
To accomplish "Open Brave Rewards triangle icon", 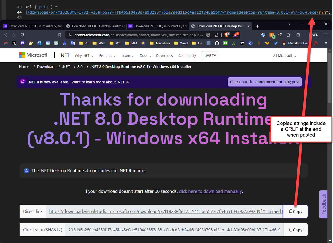I will (236, 35).
